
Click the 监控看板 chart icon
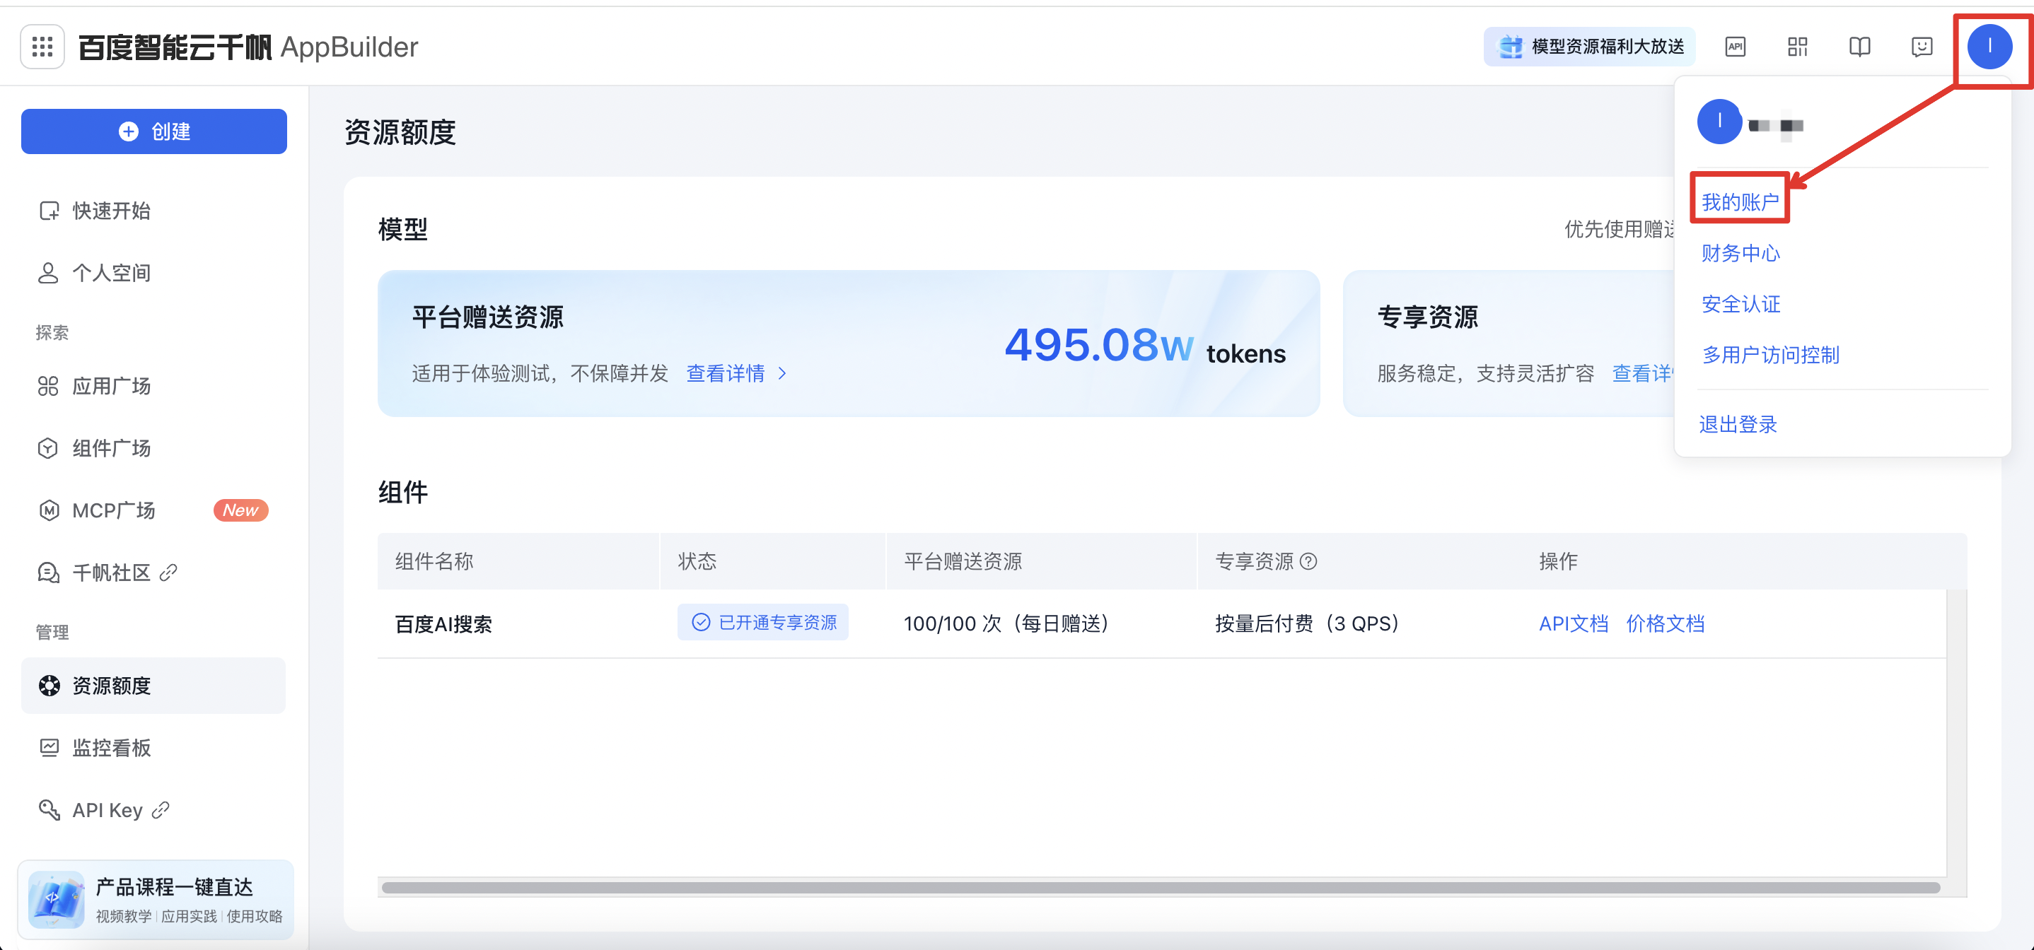[49, 748]
